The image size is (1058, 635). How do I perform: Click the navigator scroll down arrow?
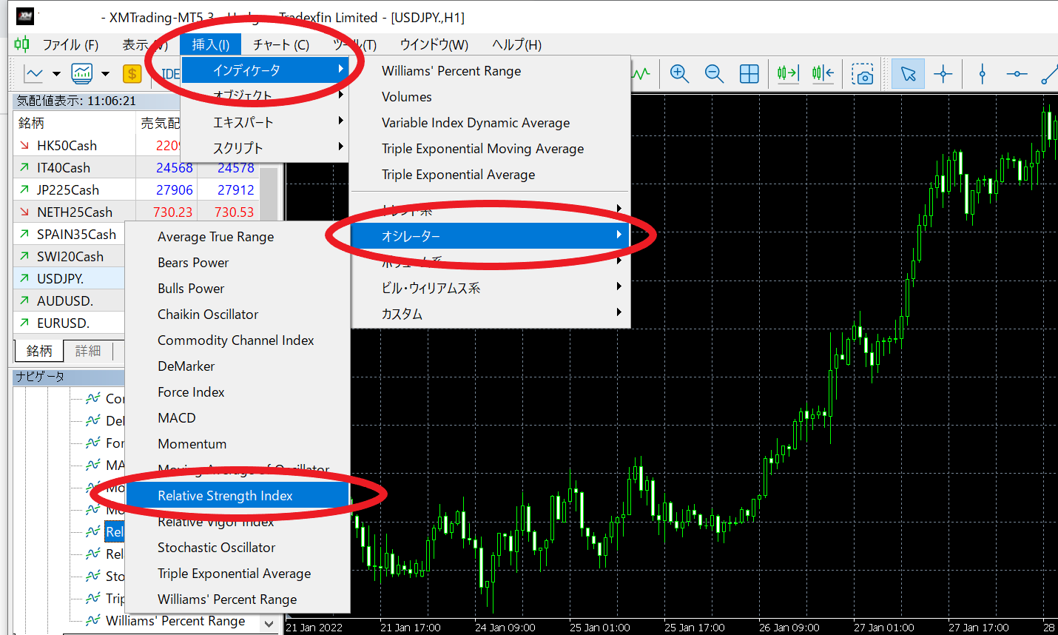(269, 624)
